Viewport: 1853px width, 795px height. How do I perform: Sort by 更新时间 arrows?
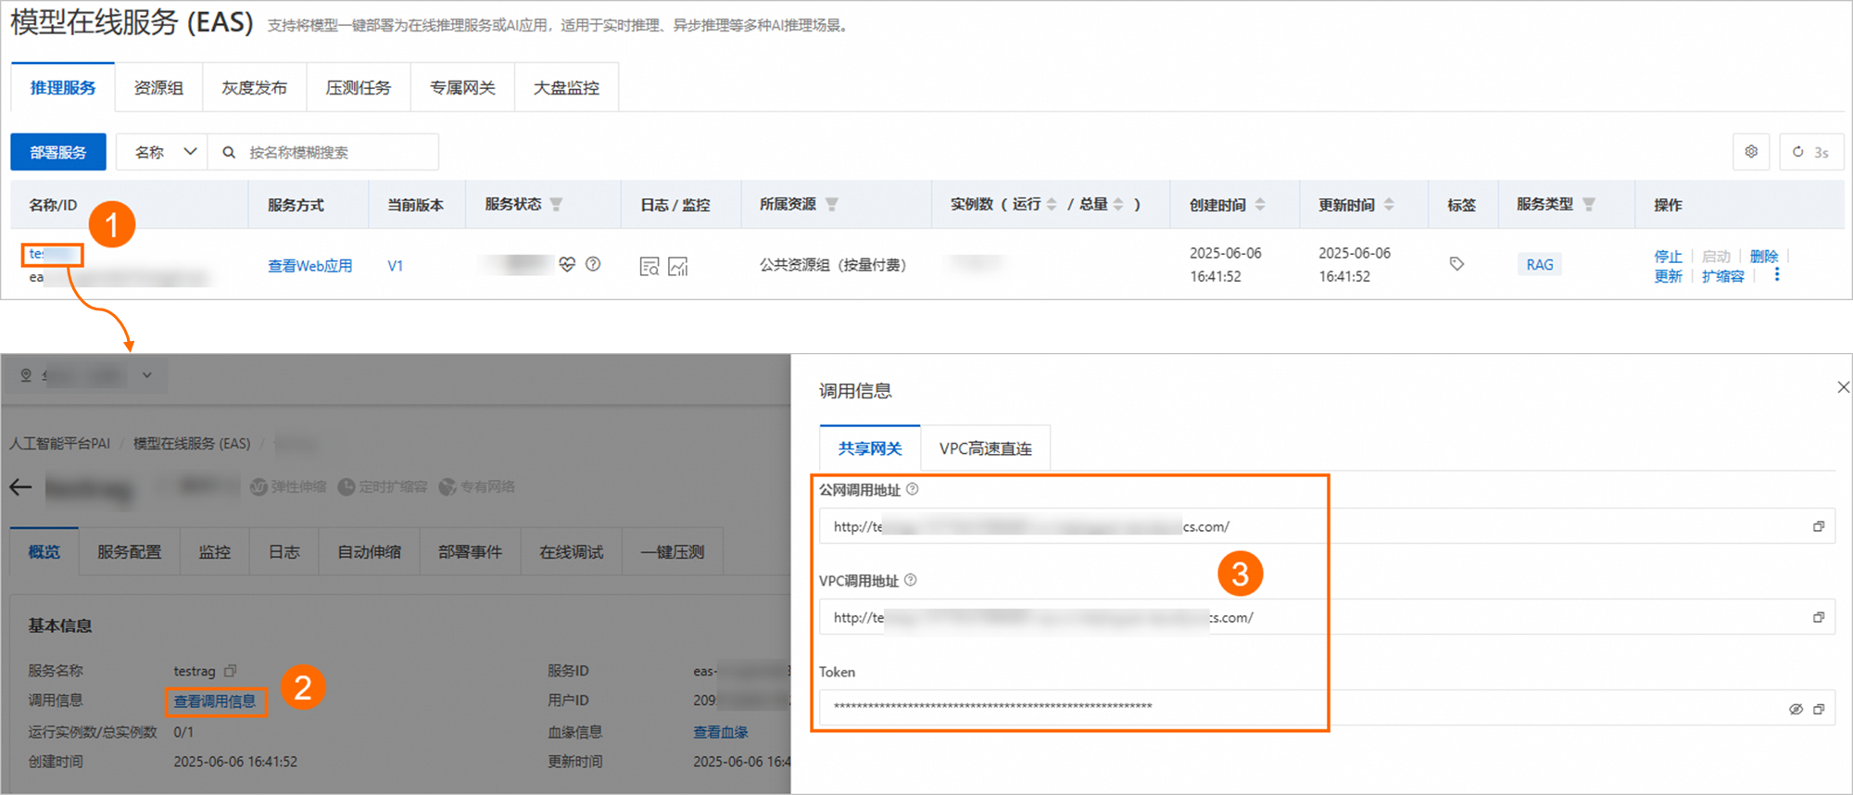(x=1389, y=205)
